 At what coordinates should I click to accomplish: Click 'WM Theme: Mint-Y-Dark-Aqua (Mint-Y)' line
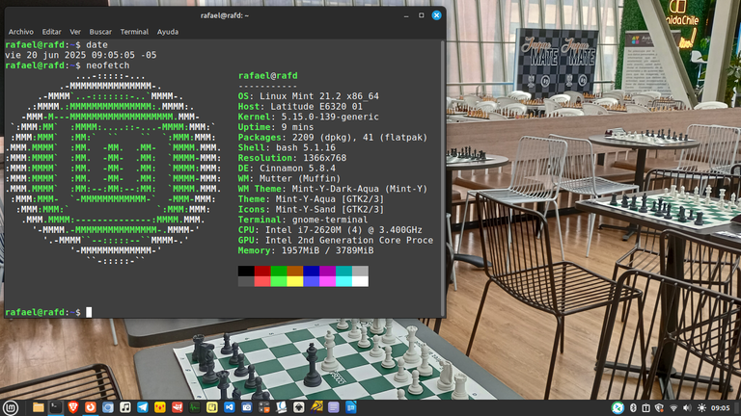[333, 189]
